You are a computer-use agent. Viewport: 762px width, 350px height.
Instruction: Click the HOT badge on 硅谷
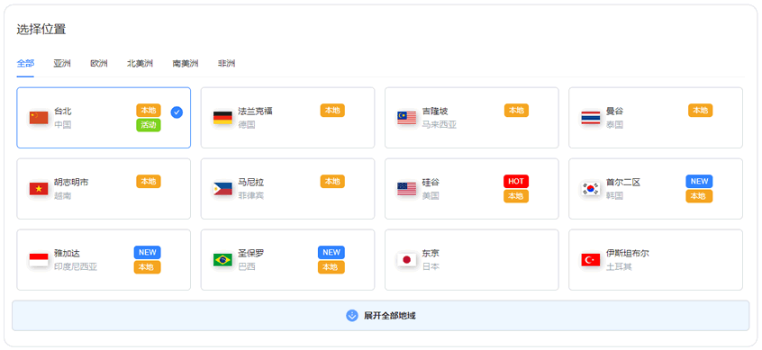pos(515,181)
